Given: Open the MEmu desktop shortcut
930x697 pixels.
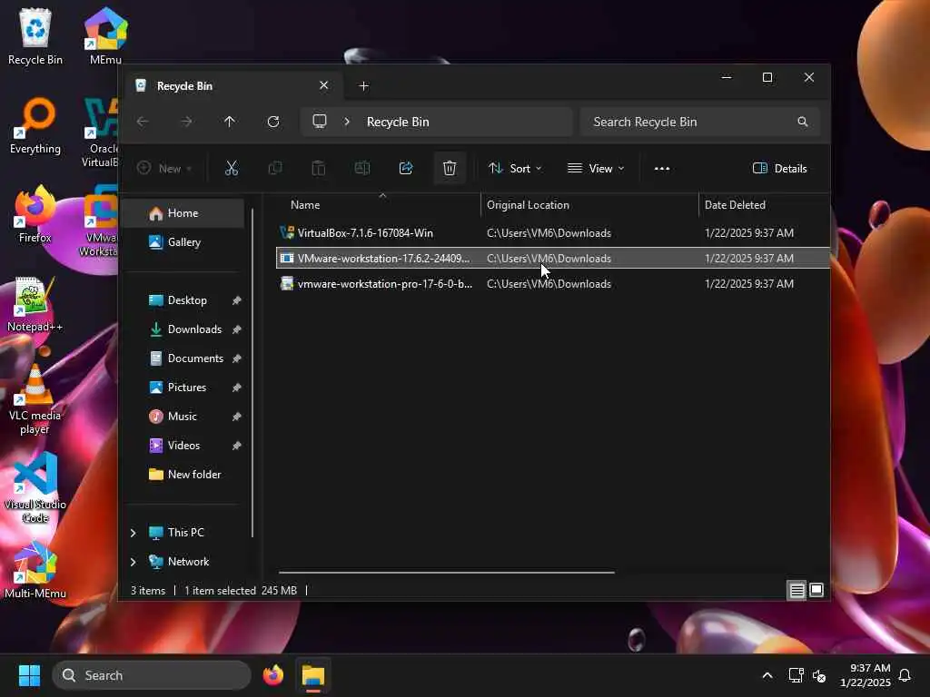Looking at the screenshot, I should (105, 36).
